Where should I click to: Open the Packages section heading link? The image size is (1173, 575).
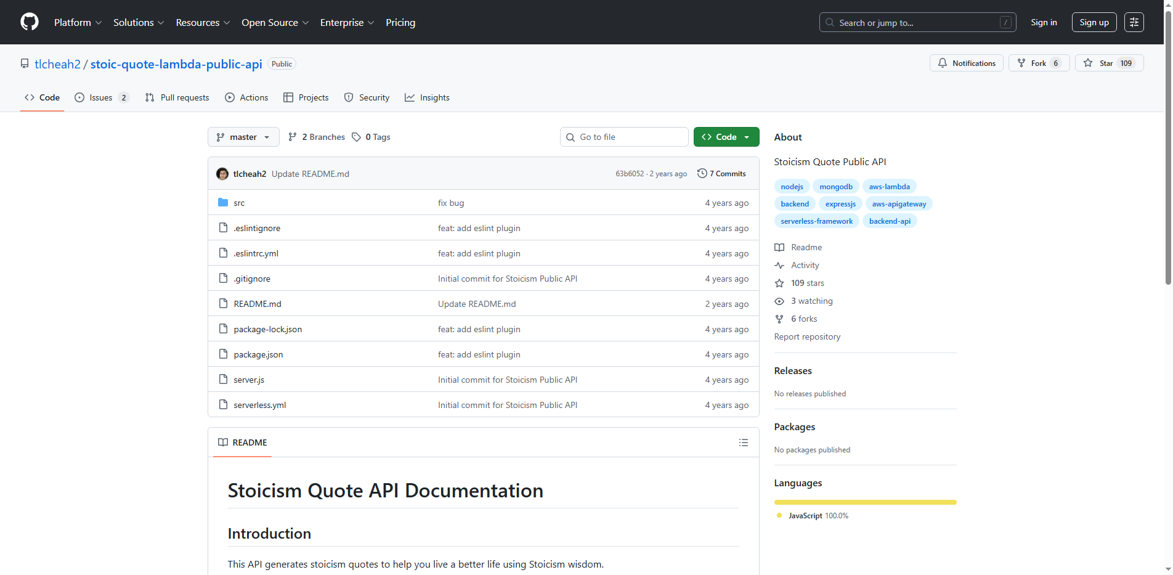pyautogui.click(x=794, y=427)
